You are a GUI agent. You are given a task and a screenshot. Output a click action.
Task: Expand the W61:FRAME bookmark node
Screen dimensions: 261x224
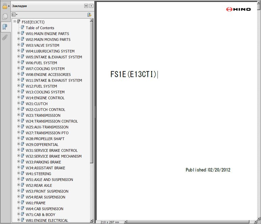coord(19,203)
